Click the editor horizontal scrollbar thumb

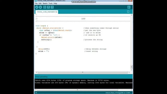point(83,72)
